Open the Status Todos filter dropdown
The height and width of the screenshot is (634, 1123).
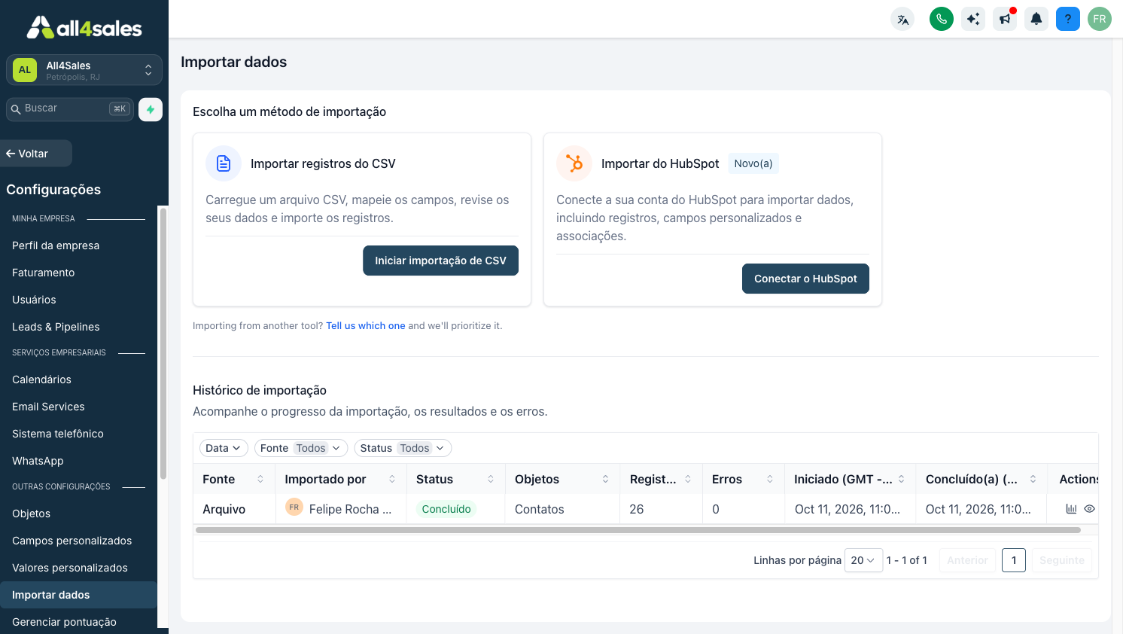[x=403, y=448]
